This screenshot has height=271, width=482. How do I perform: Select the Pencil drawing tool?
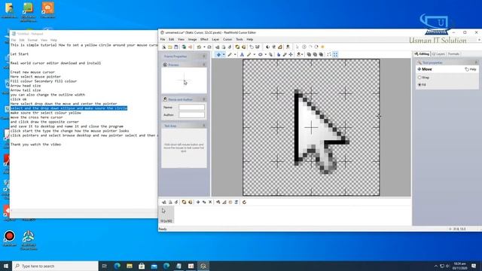230,55
